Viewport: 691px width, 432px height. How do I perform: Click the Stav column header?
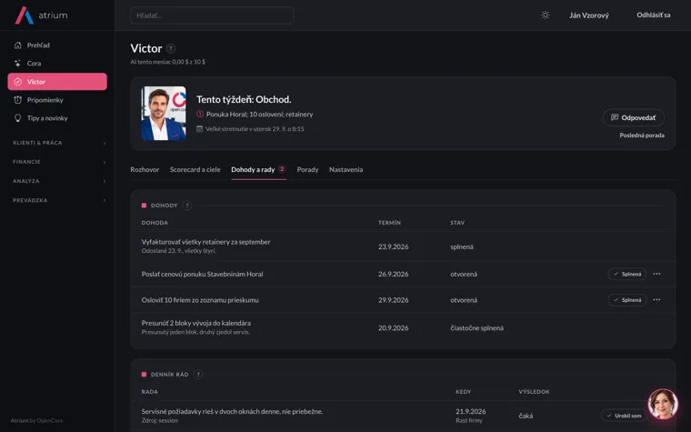point(457,223)
